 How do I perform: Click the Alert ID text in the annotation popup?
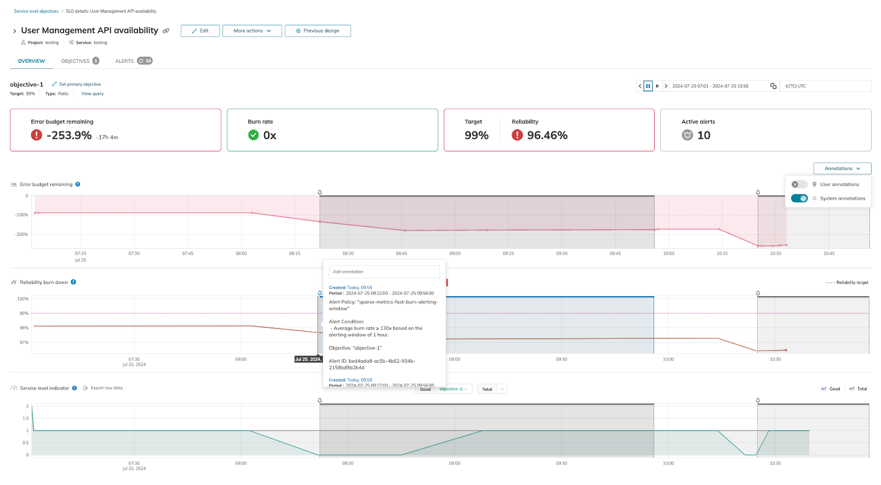click(x=372, y=364)
